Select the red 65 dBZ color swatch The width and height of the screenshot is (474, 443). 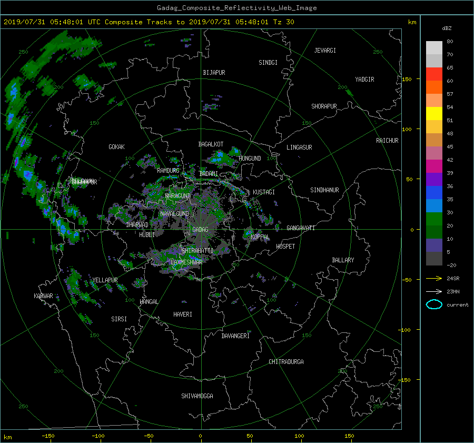pos(434,74)
